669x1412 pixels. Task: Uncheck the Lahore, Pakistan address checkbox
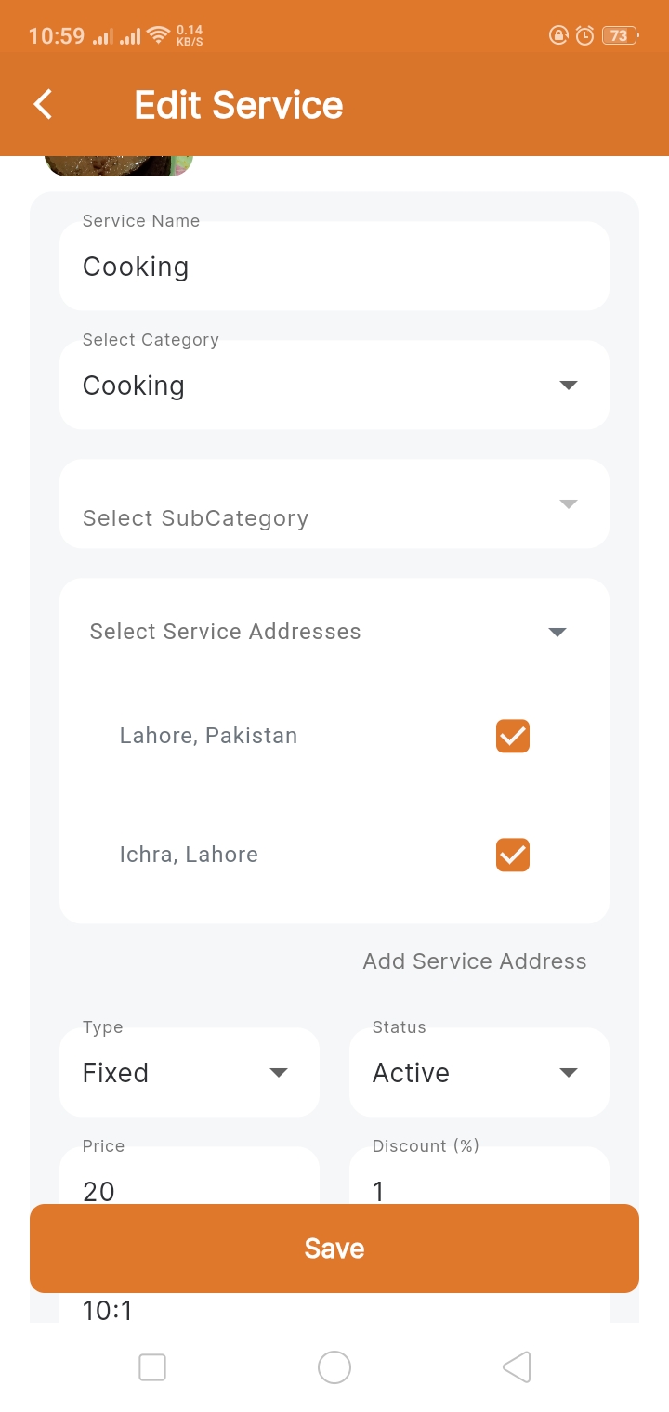tap(513, 736)
